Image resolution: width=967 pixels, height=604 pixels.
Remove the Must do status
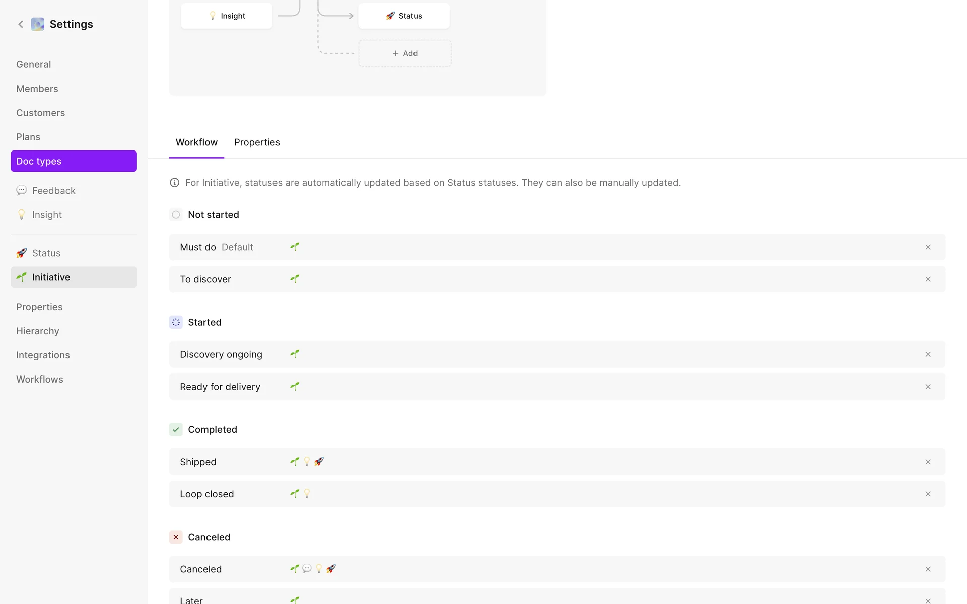coord(928,247)
